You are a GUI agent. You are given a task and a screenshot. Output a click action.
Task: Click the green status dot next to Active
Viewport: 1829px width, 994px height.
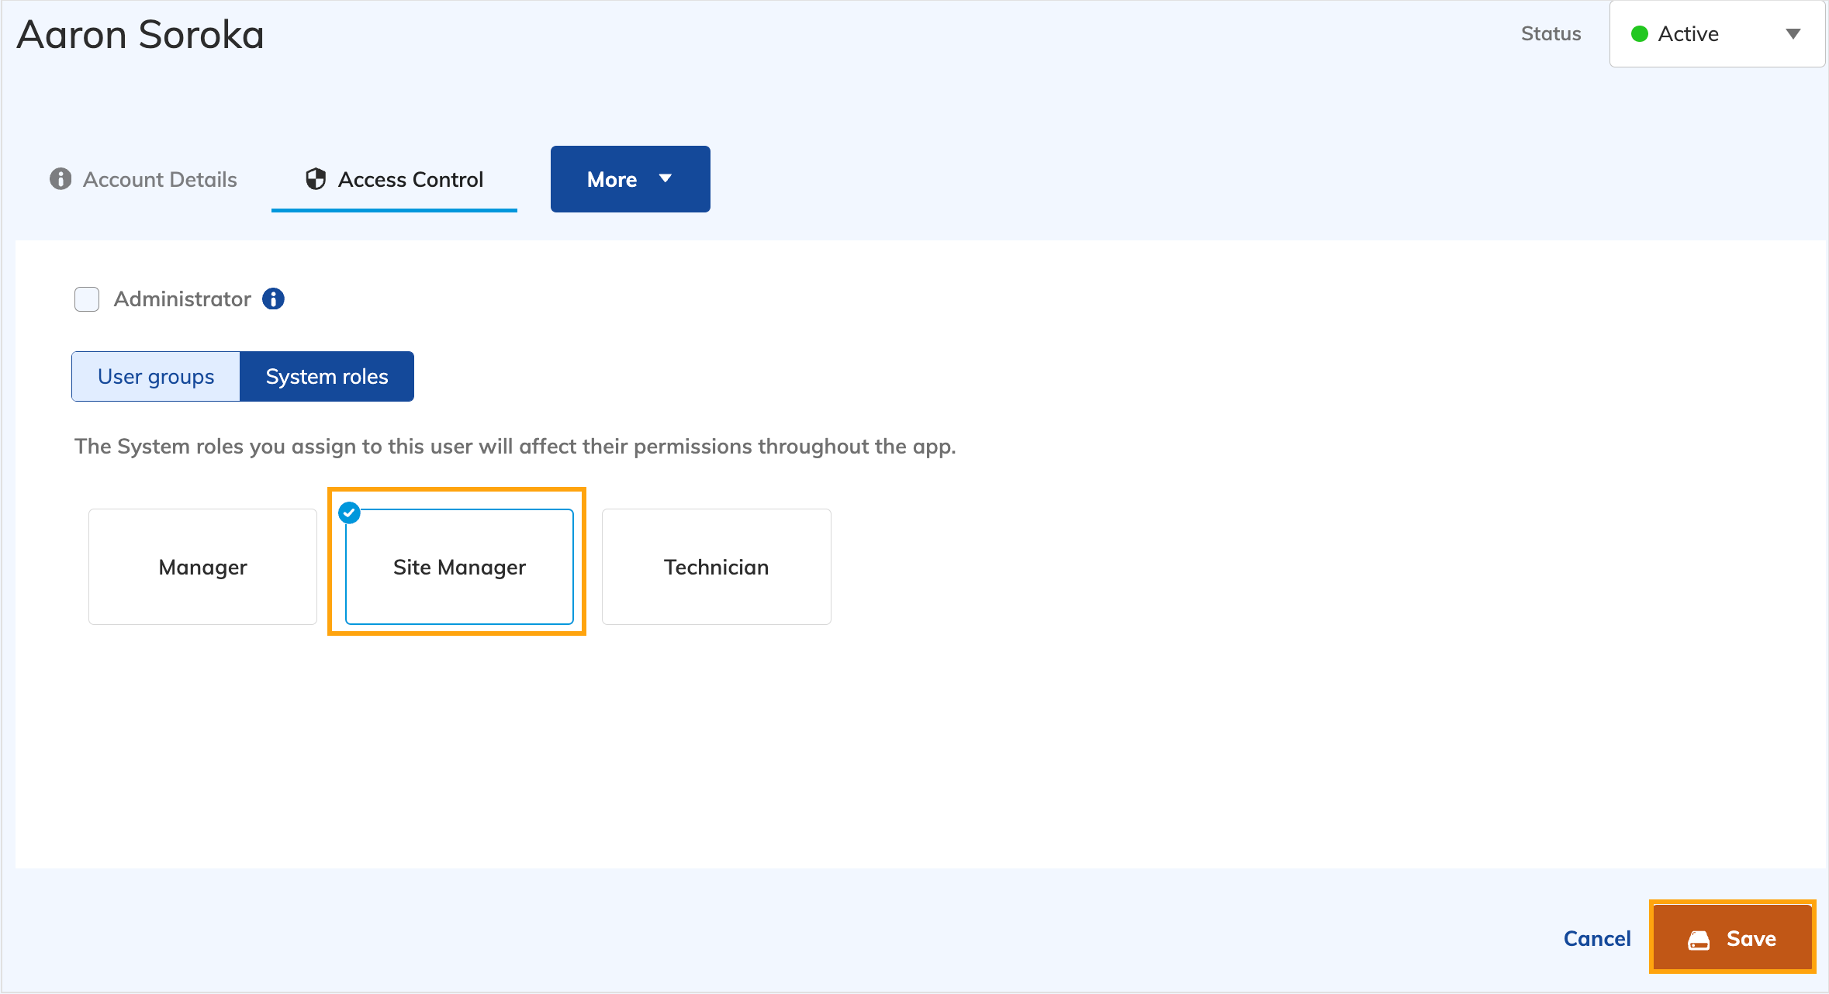[1641, 33]
